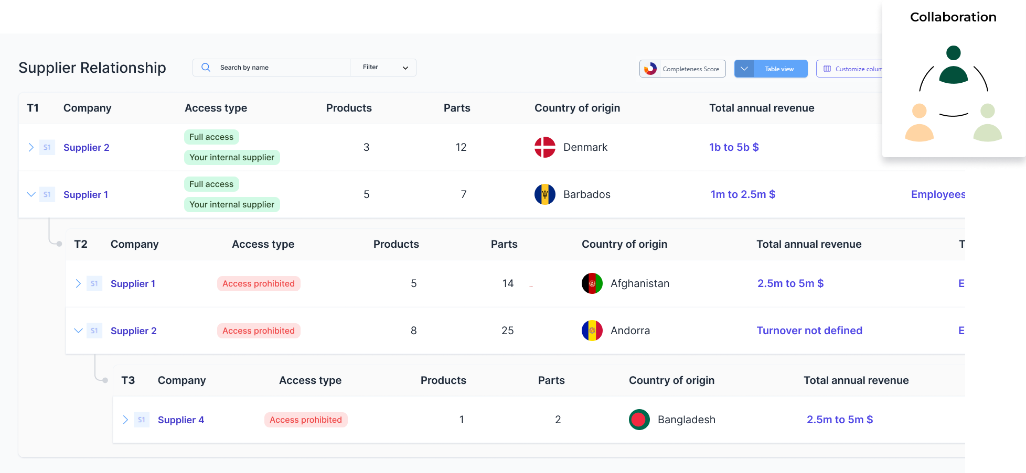Click the search magnifier icon
Screen dimensions: 1026x473
click(206, 68)
